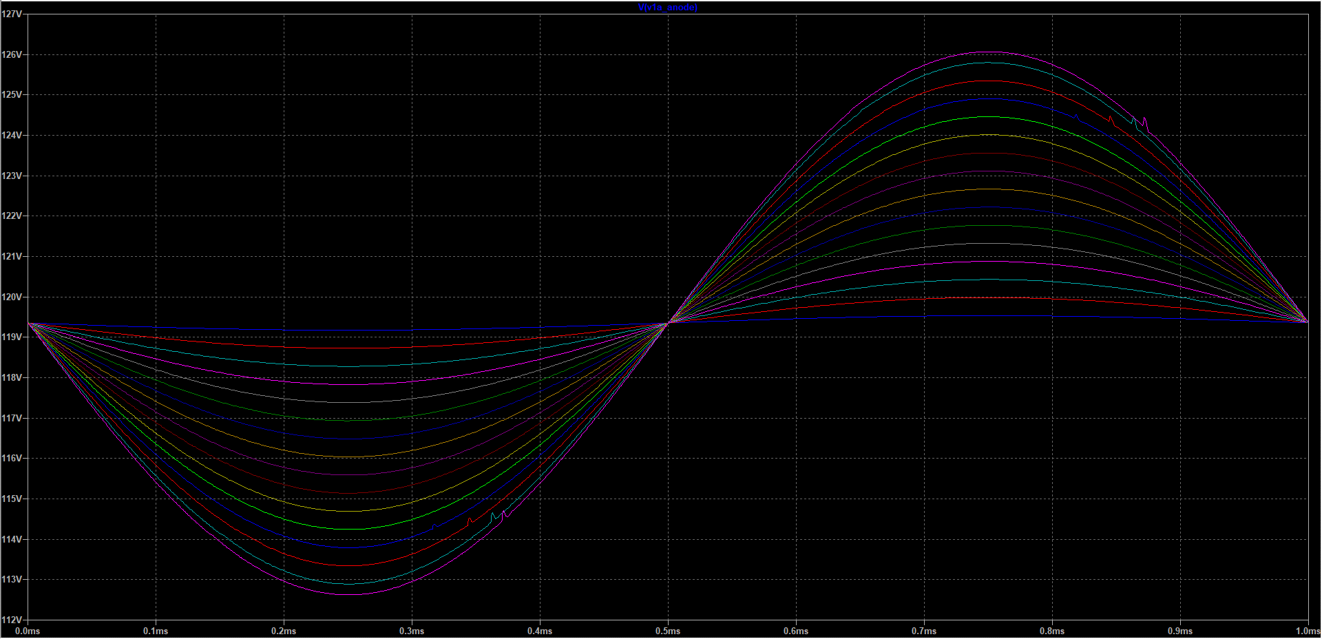
Task: Click the 121V vertical axis label
Action: tap(11, 256)
